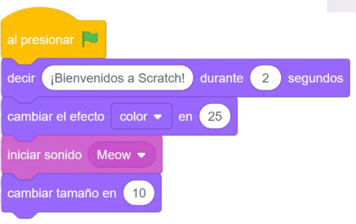Select the "iniciar sonido" block label
The height and width of the screenshot is (224, 356).
pos(44,155)
